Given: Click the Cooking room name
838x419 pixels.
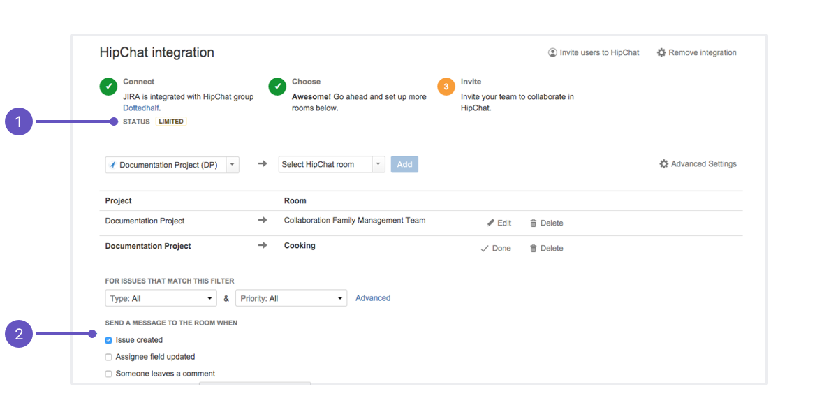Looking at the screenshot, I should pyautogui.click(x=300, y=246).
